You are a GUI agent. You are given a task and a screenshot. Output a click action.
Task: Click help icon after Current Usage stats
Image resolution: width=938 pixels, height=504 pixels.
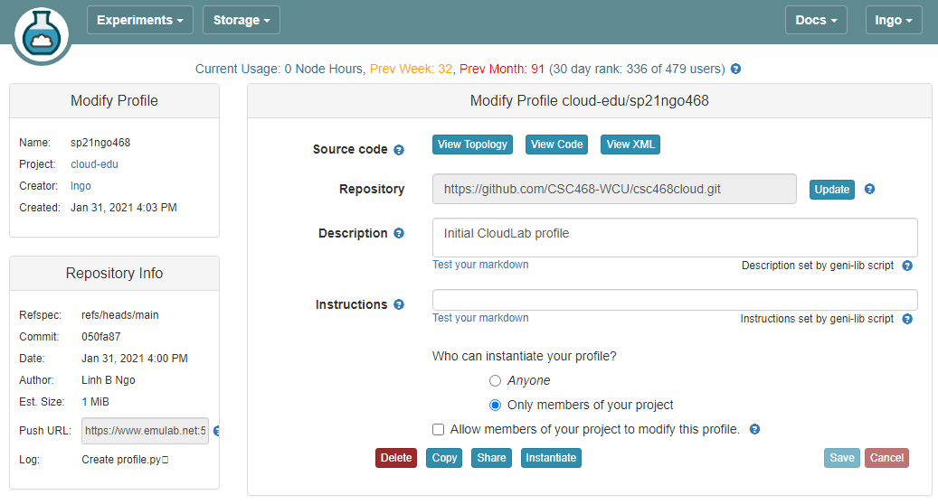pyautogui.click(x=735, y=70)
